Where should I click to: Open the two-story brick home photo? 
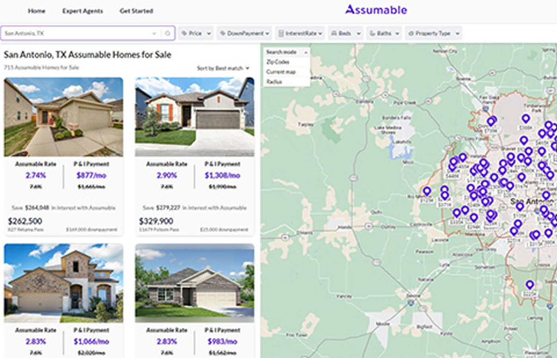[64, 283]
